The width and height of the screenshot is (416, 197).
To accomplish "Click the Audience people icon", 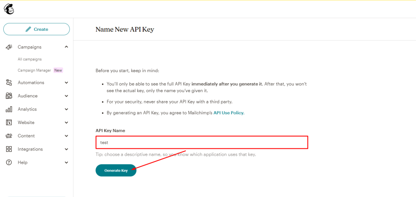I will click(9, 96).
